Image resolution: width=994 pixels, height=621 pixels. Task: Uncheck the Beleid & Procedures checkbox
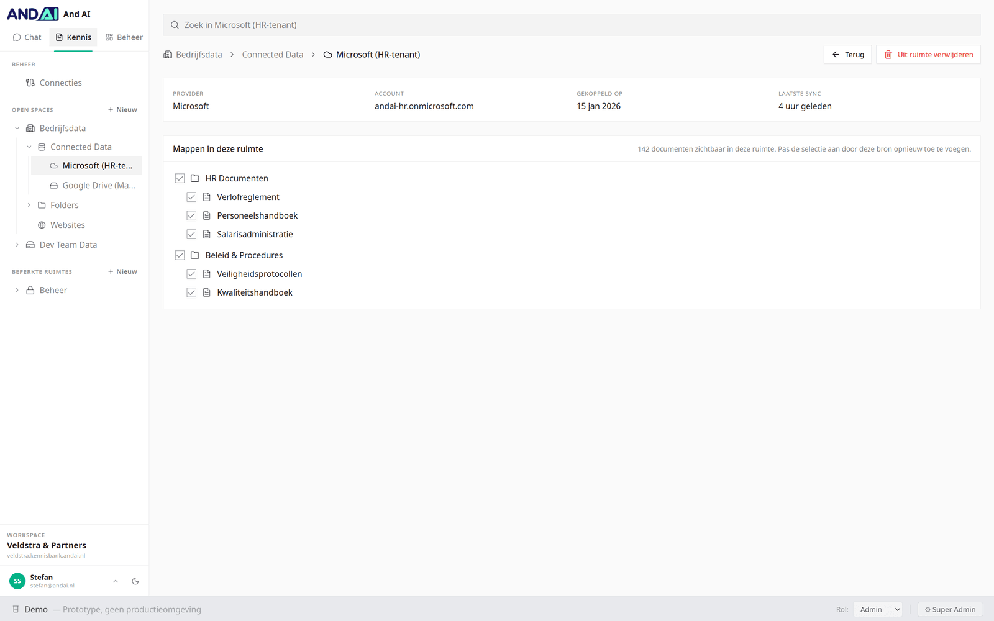point(180,255)
